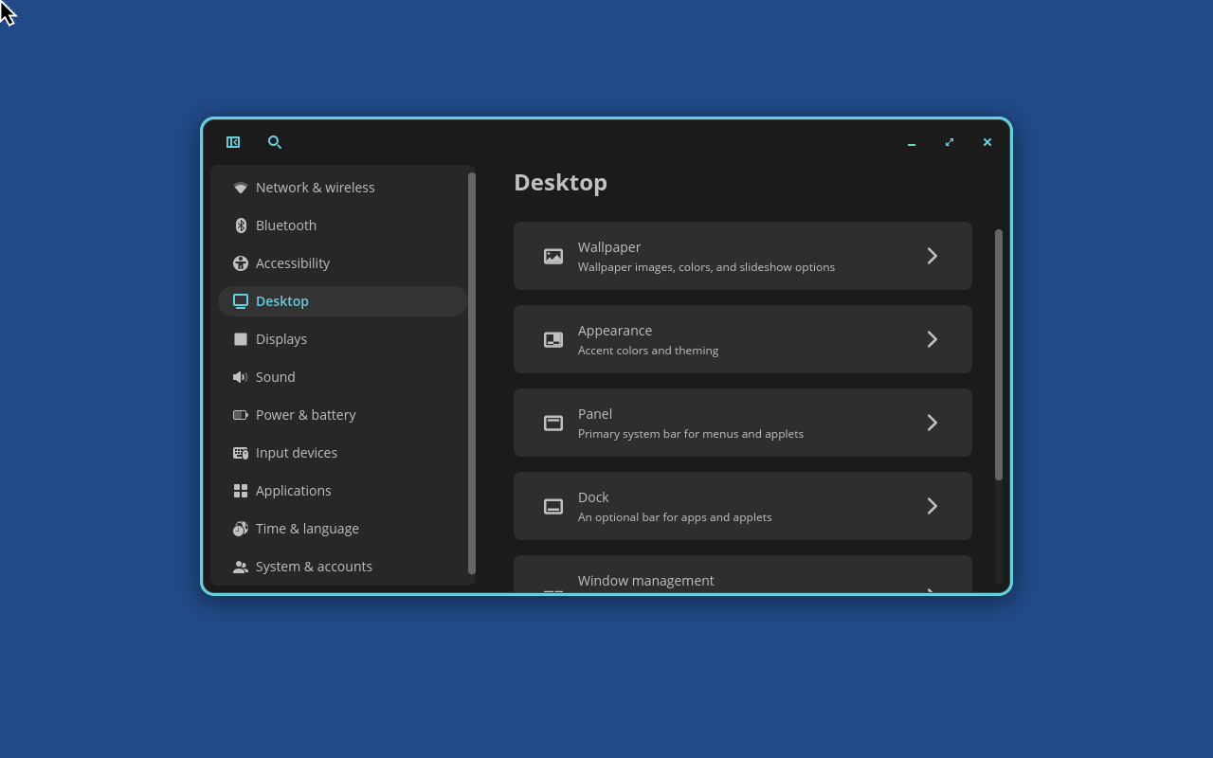The height and width of the screenshot is (758, 1213).
Task: Click the Applications grid icon
Action: click(241, 491)
